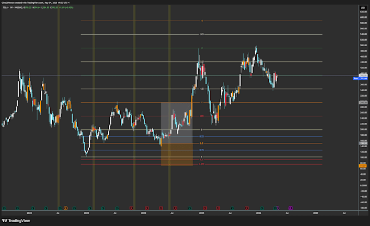The image size is (370, 226).
Task: Click the purple square event marker
Action: point(291,208)
